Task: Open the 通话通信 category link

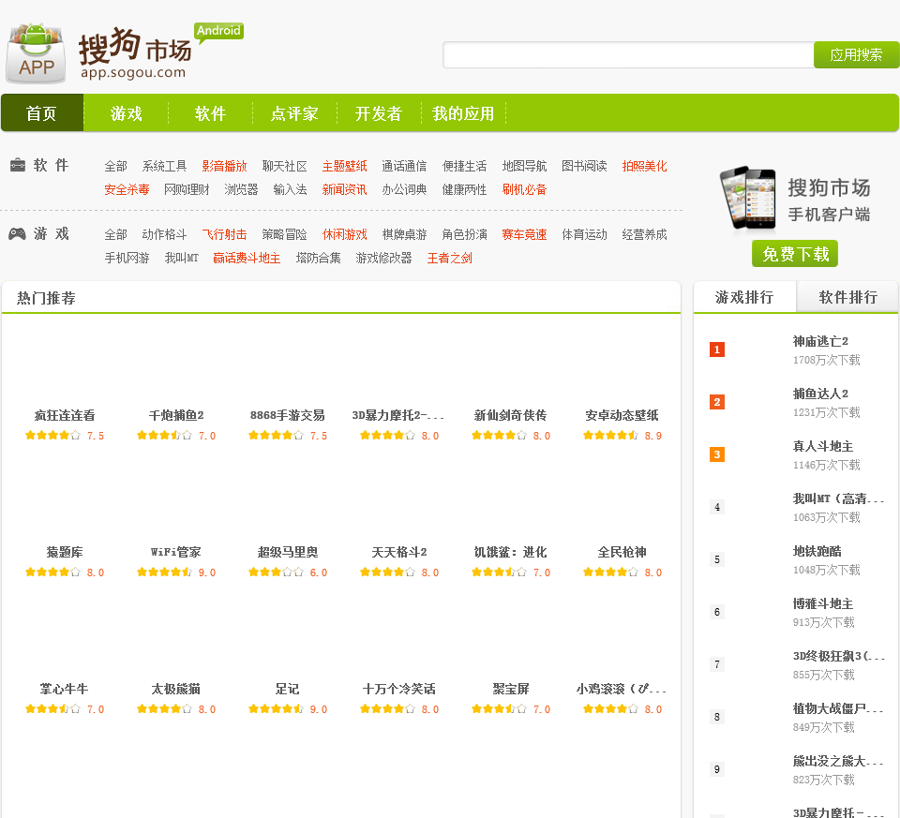Action: (405, 167)
